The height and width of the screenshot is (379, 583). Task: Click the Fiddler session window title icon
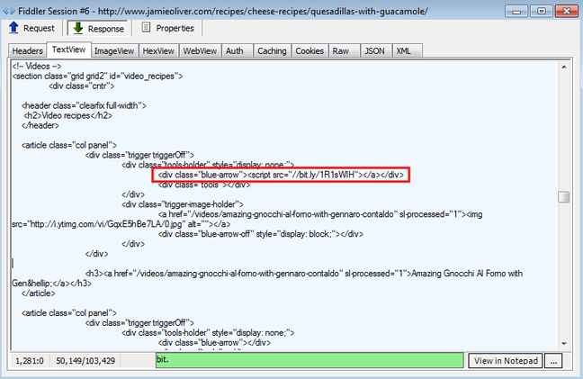point(9,11)
